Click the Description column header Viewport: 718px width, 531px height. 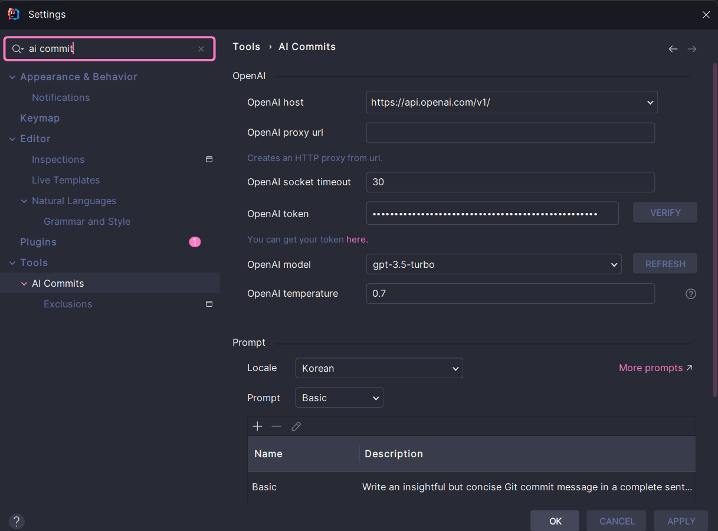527,454
